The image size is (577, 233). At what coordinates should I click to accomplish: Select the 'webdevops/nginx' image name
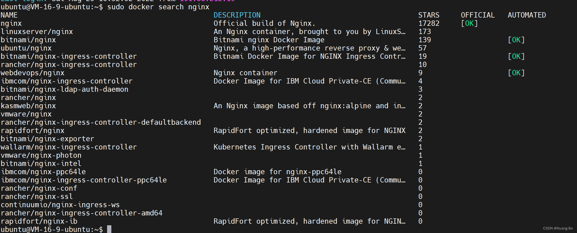(x=32, y=73)
